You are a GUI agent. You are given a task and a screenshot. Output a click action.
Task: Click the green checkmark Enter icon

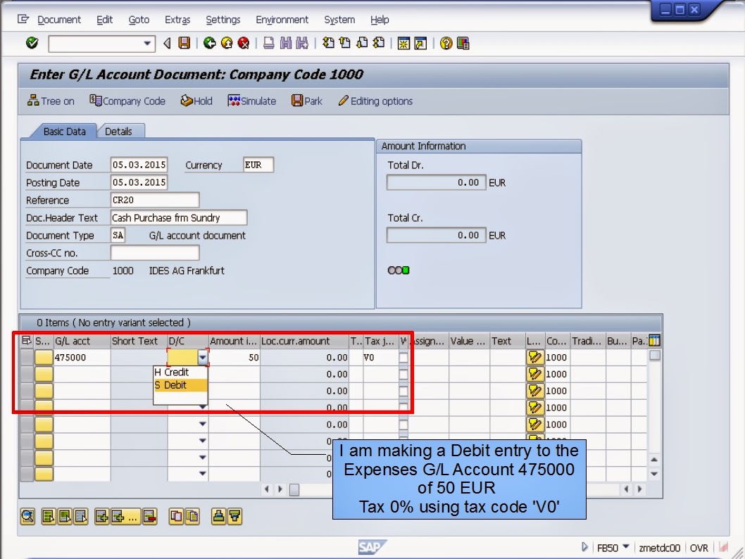click(x=30, y=43)
